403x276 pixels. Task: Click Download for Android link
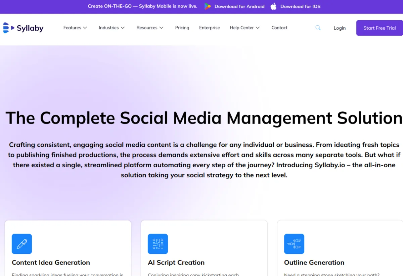[x=239, y=6]
